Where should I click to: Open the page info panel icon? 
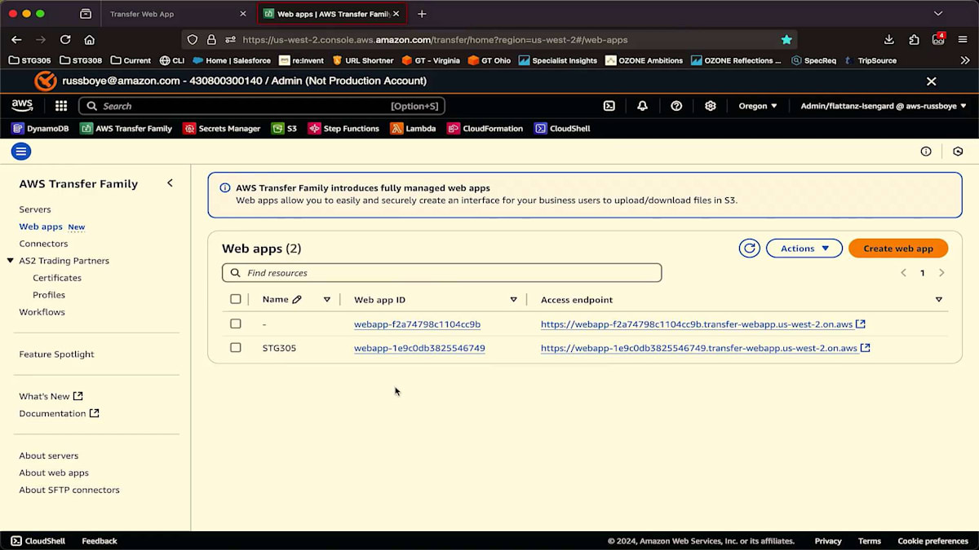pyautogui.click(x=926, y=152)
